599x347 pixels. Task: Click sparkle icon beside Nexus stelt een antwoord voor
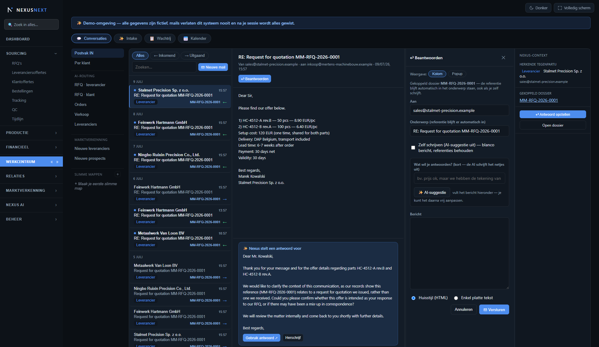[246, 249]
